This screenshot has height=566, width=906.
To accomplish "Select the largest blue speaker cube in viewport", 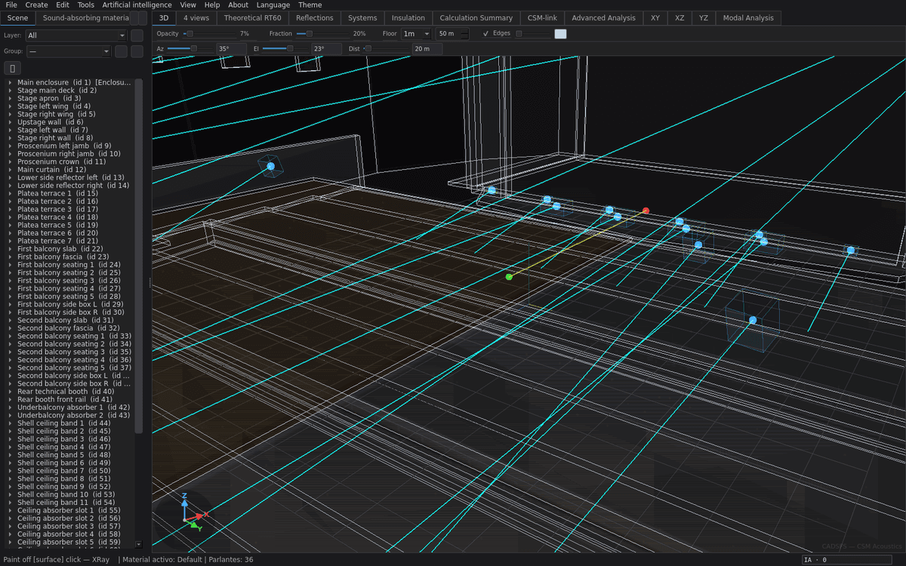I will pyautogui.click(x=752, y=321).
